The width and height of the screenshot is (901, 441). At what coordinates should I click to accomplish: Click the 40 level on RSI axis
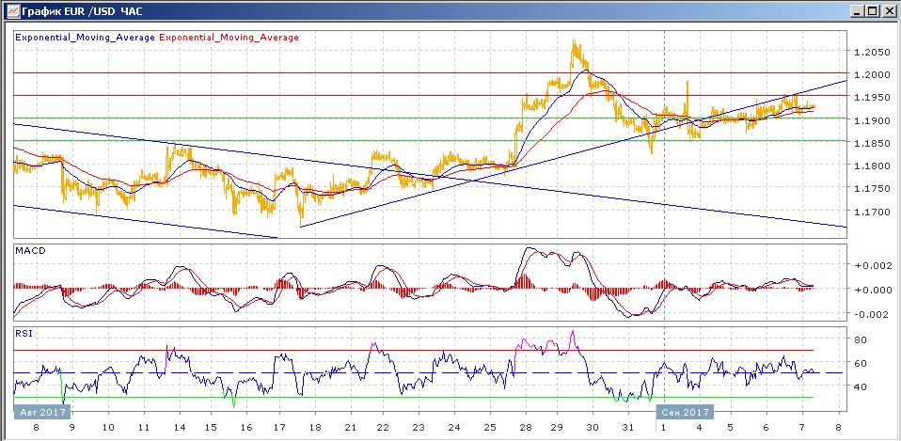[861, 386]
